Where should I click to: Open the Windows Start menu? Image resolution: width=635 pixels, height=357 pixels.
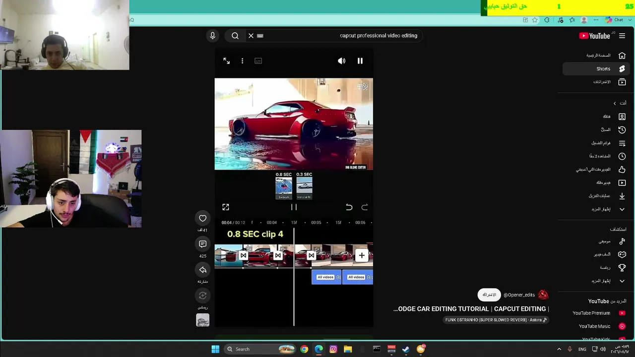(x=215, y=349)
